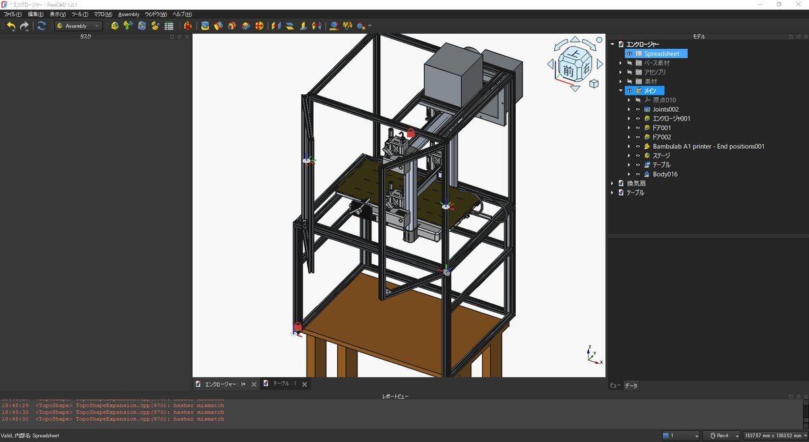Screen dimensions: 809x442
Task: Toggle visibility eye of メイン assembly
Action: coord(629,90)
